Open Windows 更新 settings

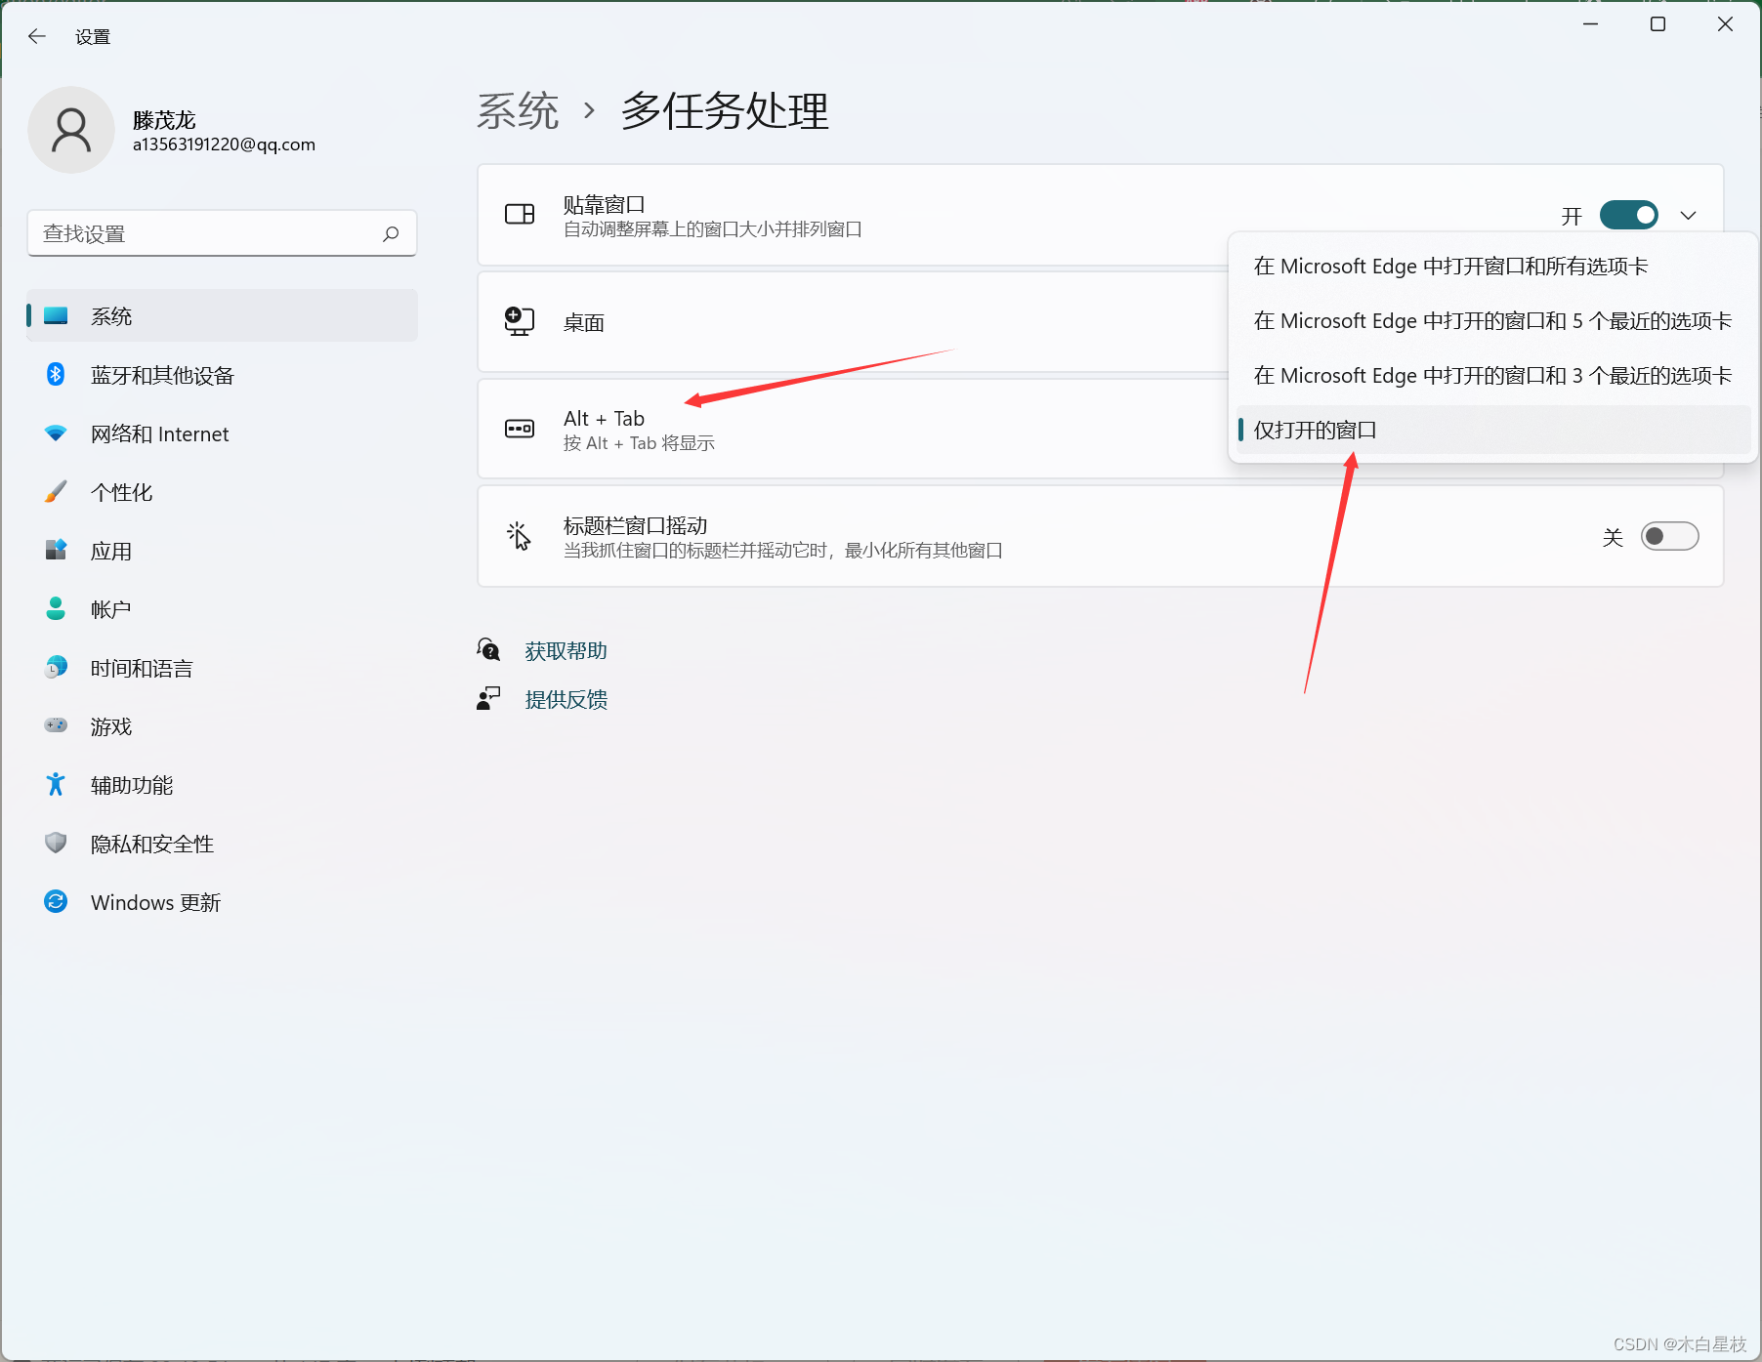[x=223, y=902]
